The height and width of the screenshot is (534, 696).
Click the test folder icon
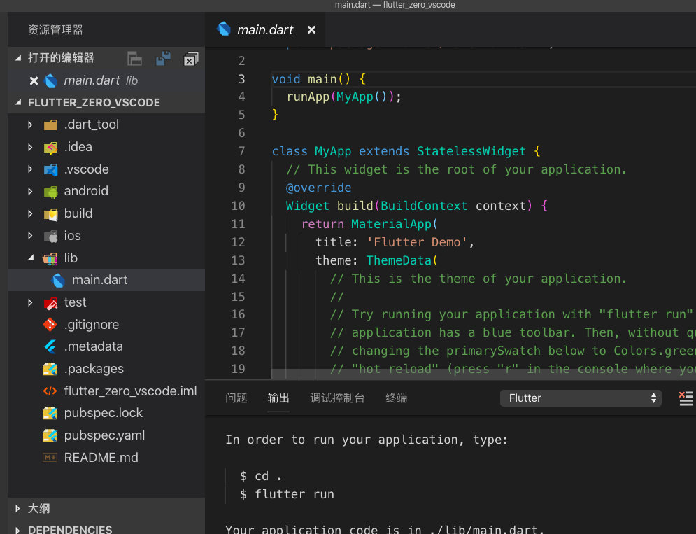50,303
